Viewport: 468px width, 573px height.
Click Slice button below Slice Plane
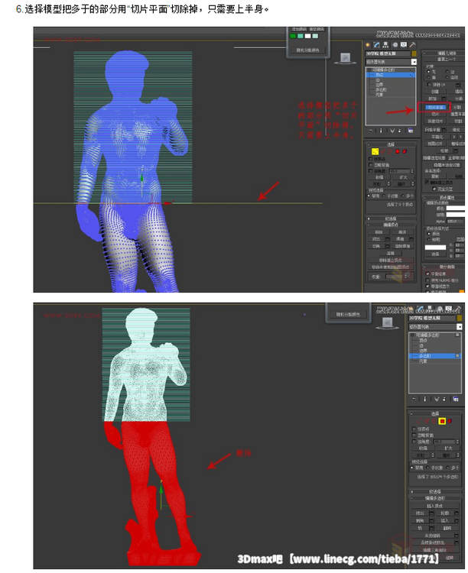[x=435, y=114]
